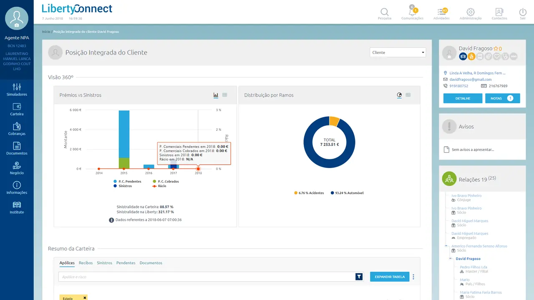534x300 pixels.
Task: Click the orange Acidentes donut segment
Action: pyautogui.click(x=334, y=121)
